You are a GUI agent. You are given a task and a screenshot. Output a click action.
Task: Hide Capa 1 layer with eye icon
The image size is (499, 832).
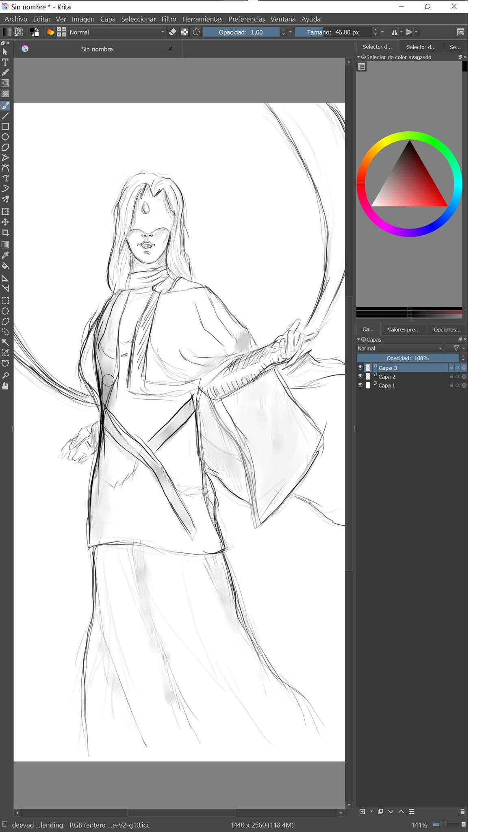point(360,385)
